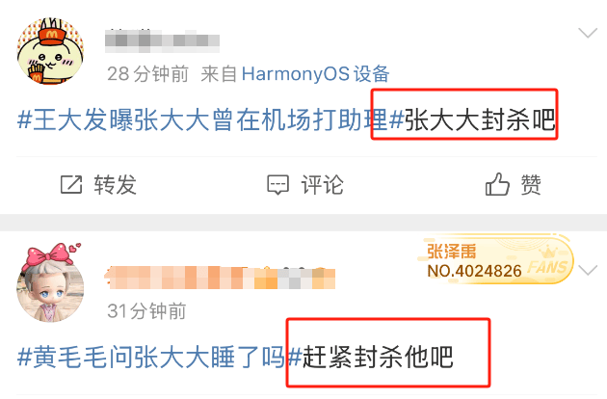607x399 pixels.
Task: Open the blurred orange username of the second post
Action: click(x=220, y=278)
